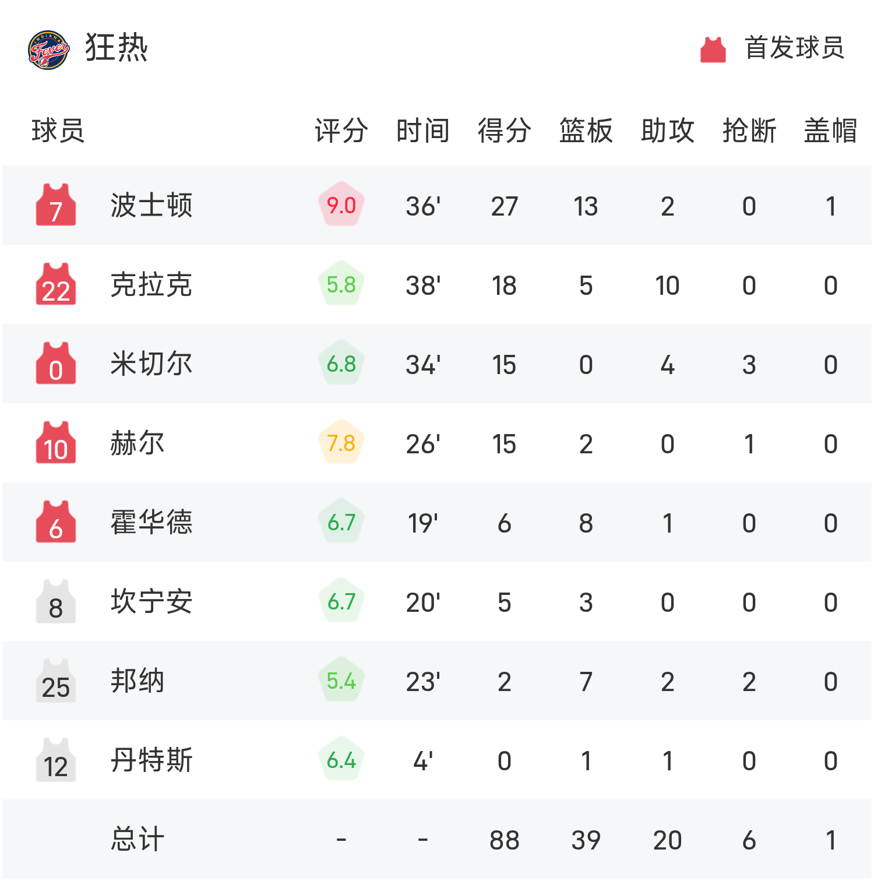Screen dimensions: 874x881
Task: Click the number 10 jersey icon
Action: 56,443
